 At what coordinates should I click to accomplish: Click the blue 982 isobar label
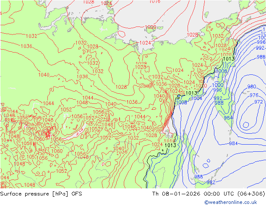pyautogui.click(x=211, y=182)
